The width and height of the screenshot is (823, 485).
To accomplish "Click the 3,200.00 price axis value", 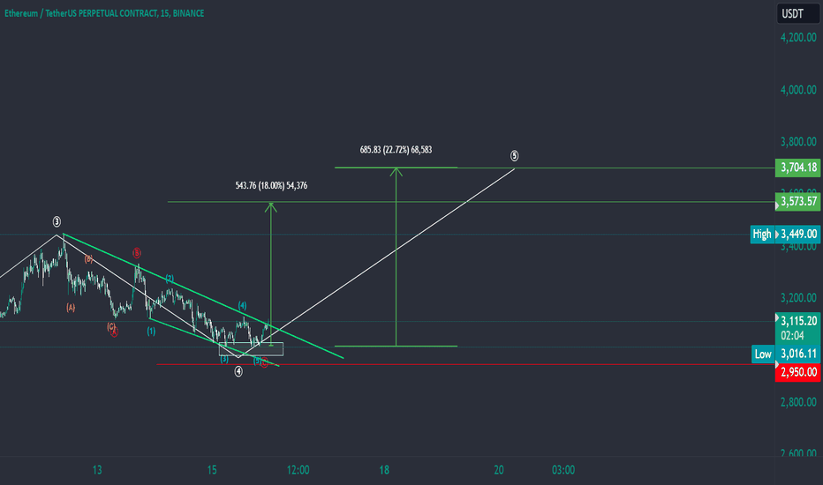I will (798, 298).
